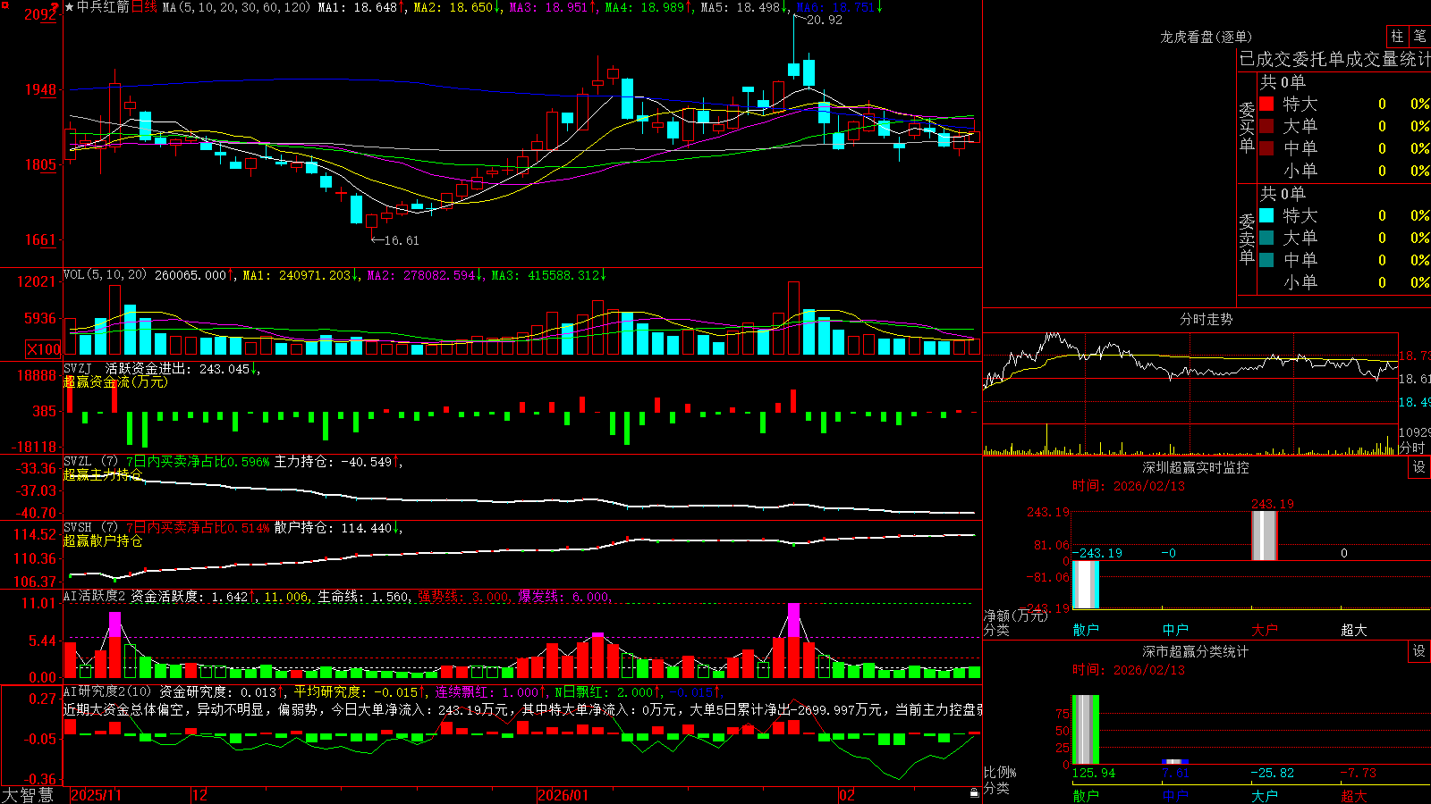Open 设 settings for 深圳超赢实时监控

(x=1419, y=467)
